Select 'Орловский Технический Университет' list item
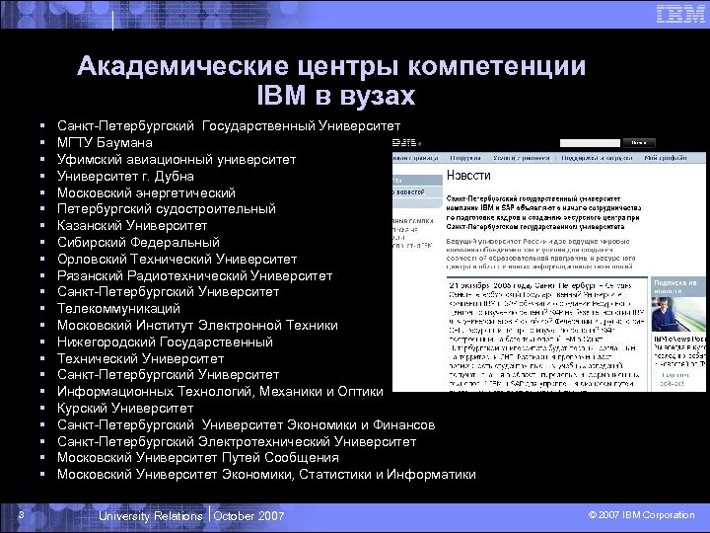The height and width of the screenshot is (533, 710). tap(177, 260)
